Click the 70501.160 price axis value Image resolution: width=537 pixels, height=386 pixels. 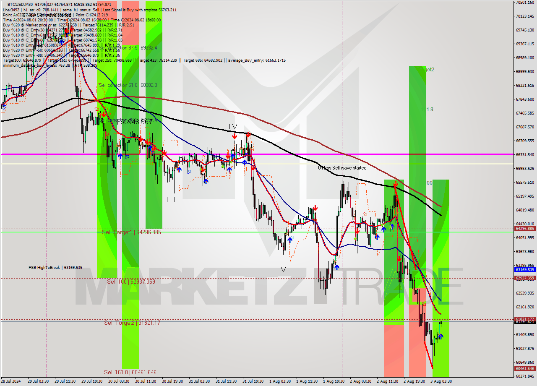click(525, 3)
